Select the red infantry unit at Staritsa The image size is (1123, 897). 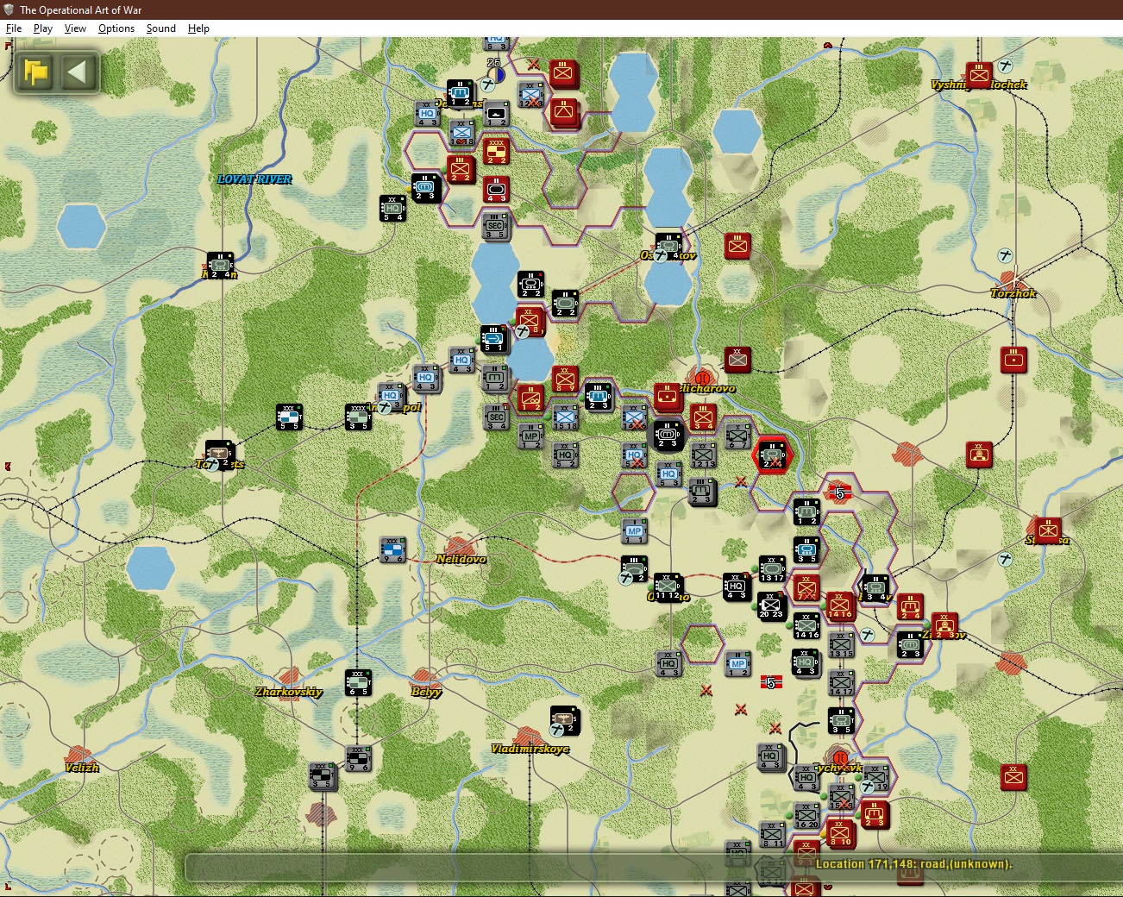[x=1048, y=530]
